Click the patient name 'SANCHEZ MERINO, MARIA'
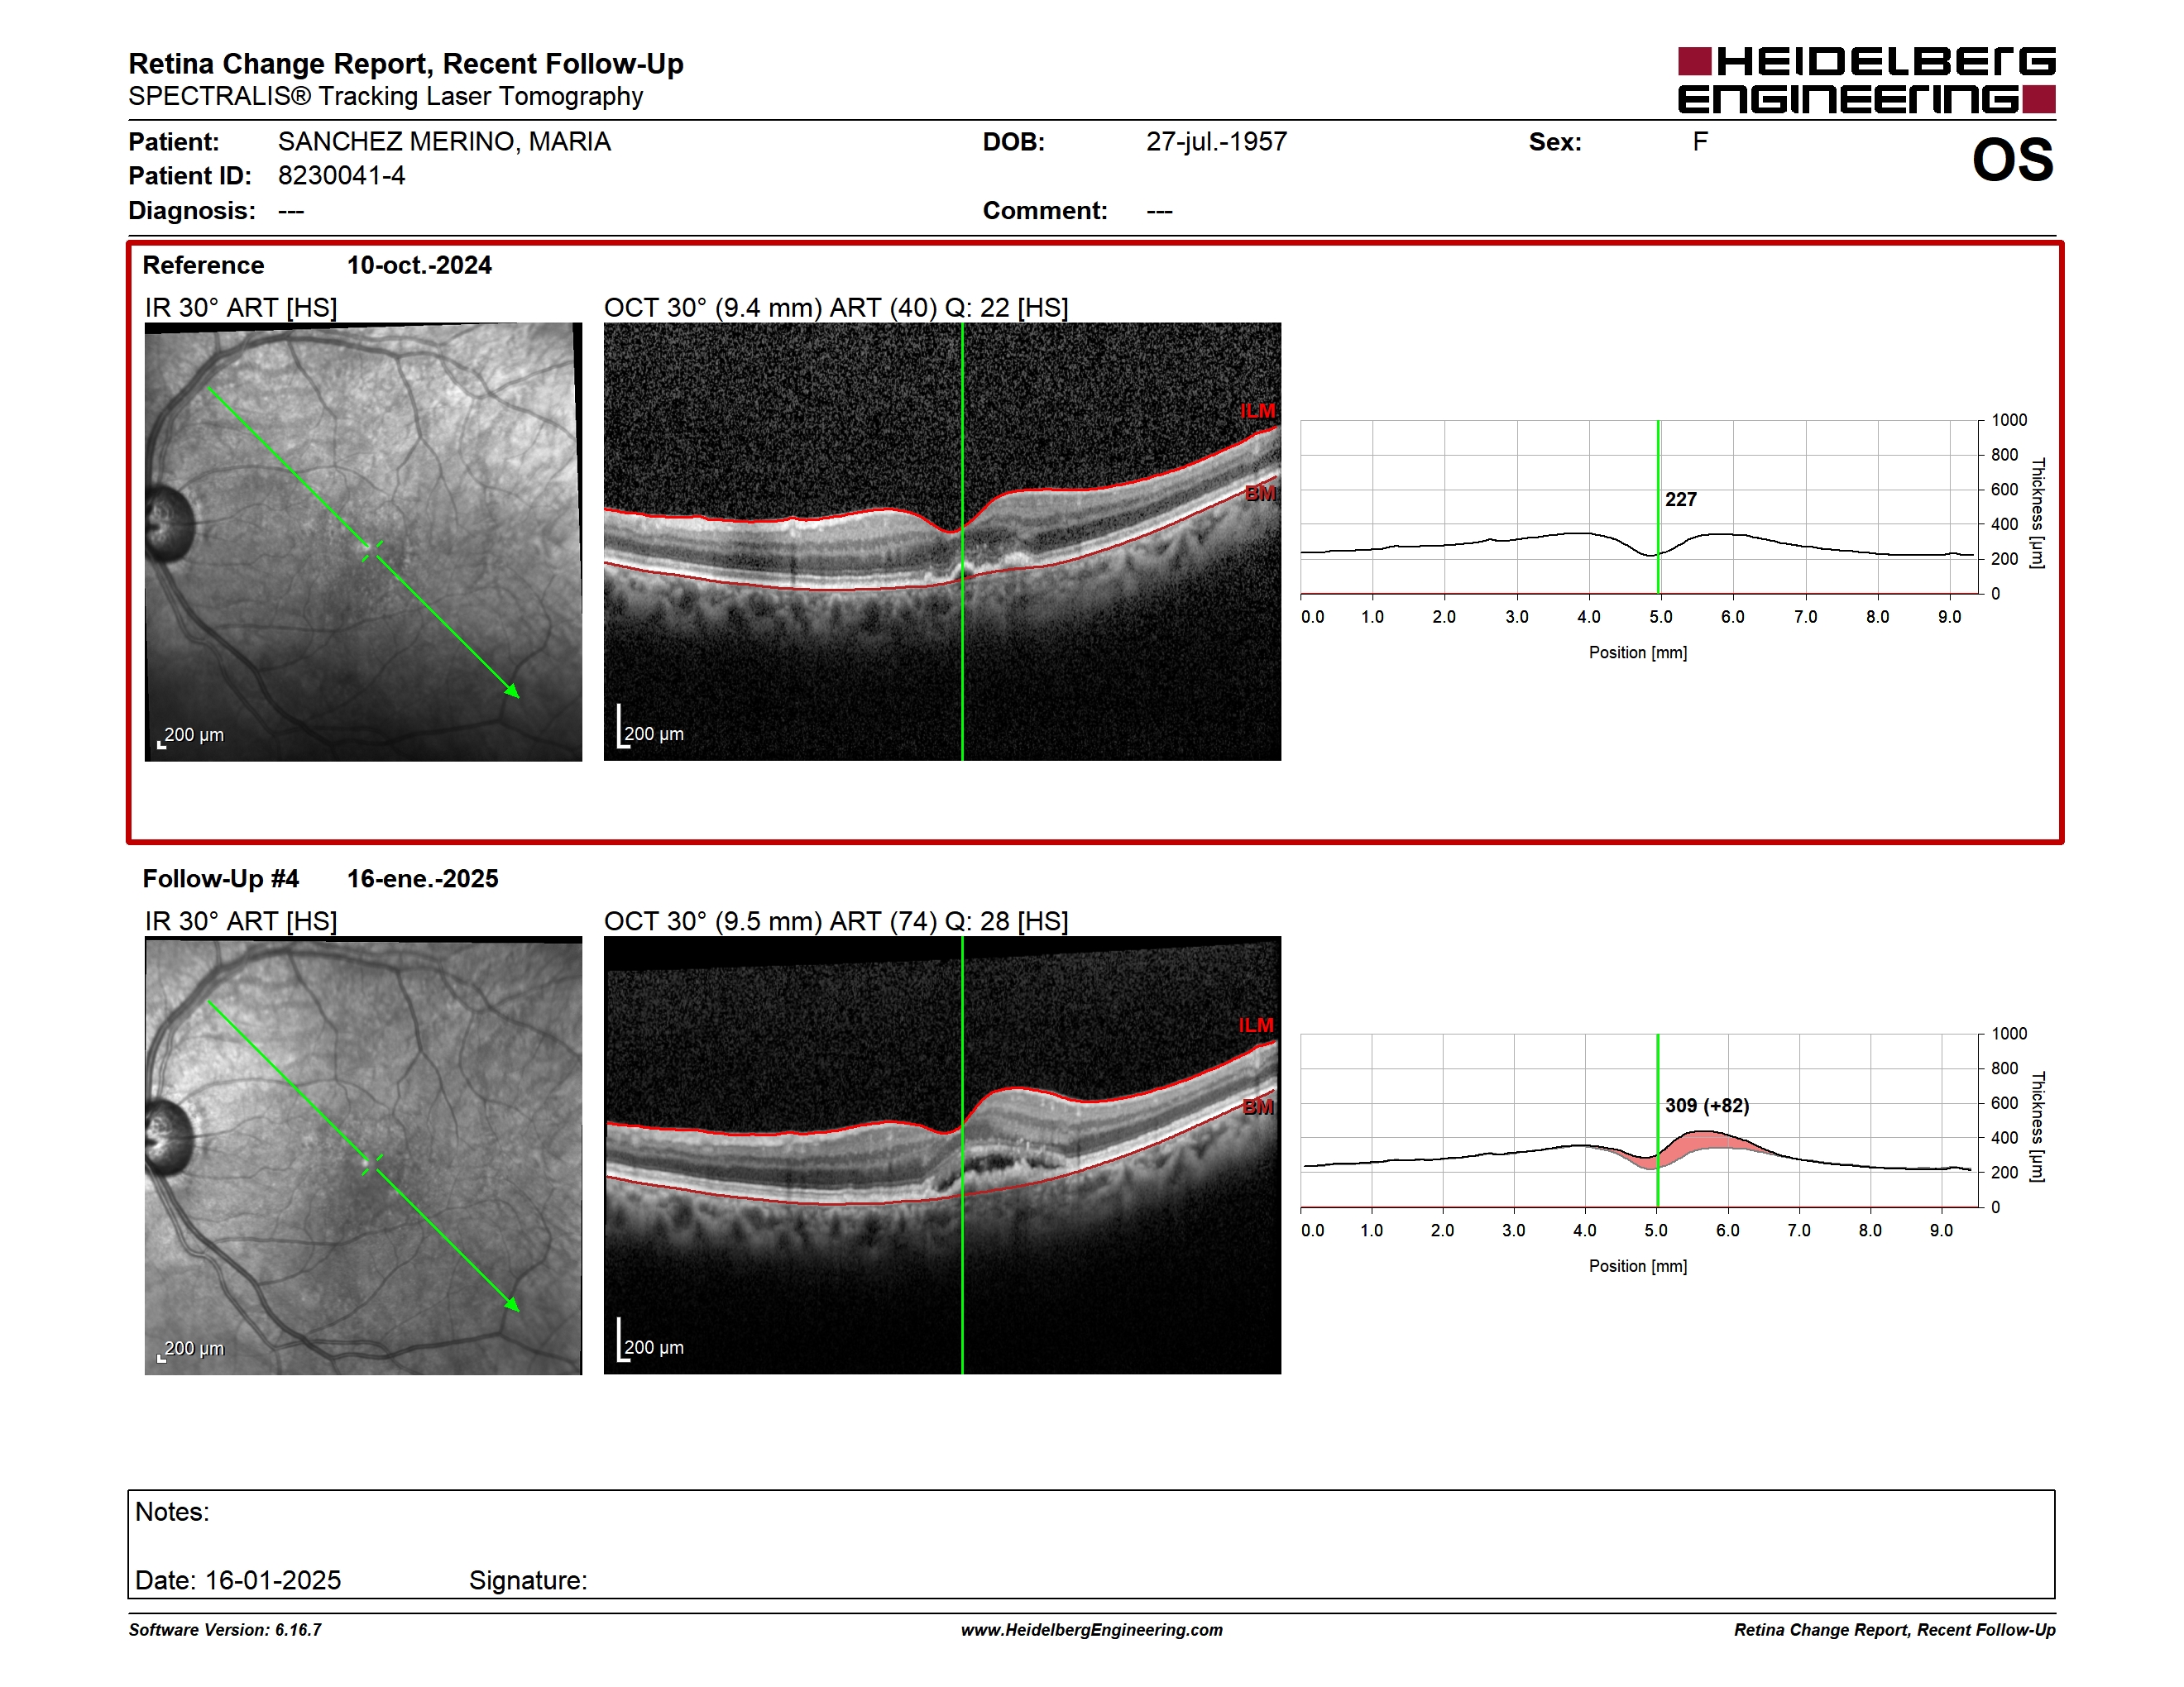This screenshot has height=1687, width=2184. coord(444,142)
